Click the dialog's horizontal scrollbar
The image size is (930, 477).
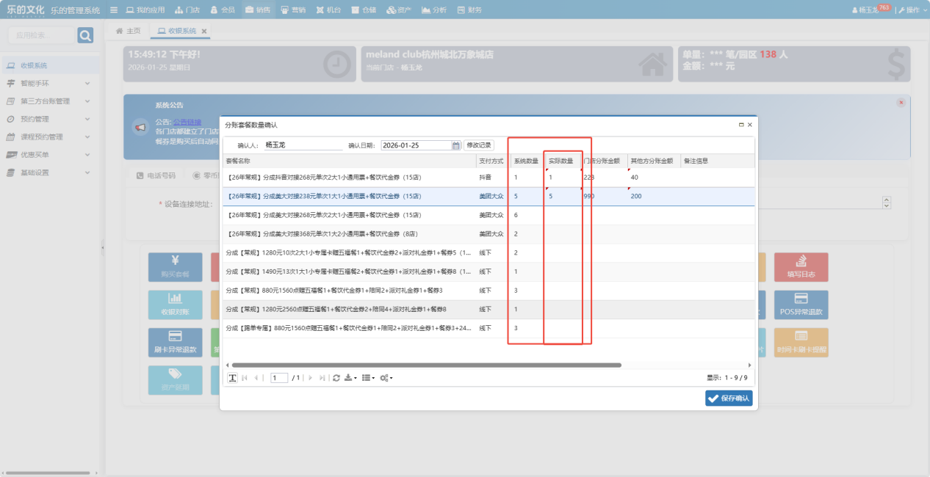click(x=426, y=365)
